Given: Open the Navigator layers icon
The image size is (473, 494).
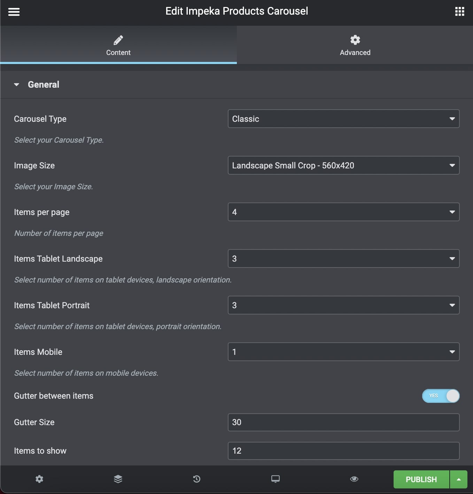Looking at the screenshot, I should pyautogui.click(x=118, y=479).
